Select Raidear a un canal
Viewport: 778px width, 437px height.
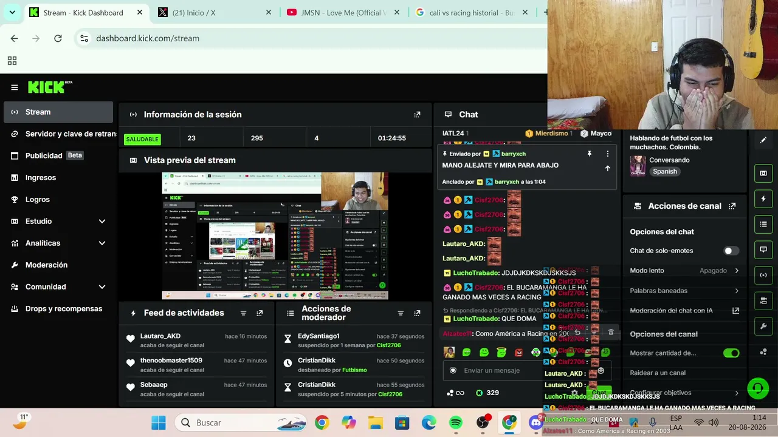pos(658,373)
